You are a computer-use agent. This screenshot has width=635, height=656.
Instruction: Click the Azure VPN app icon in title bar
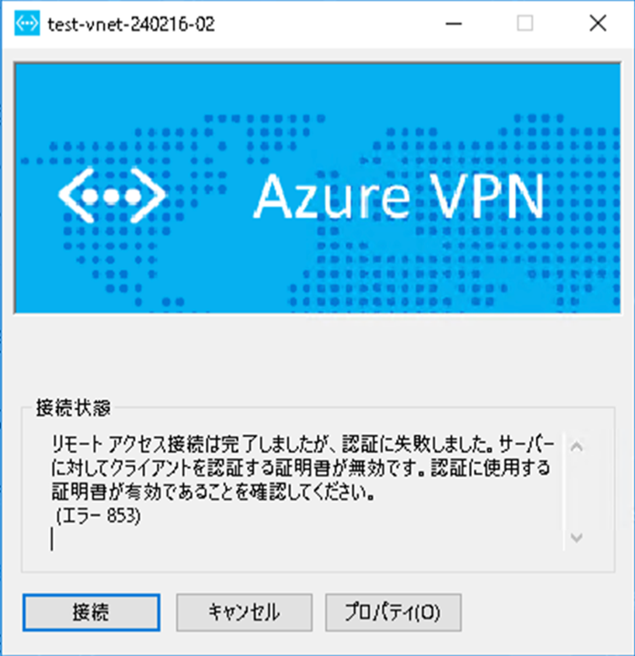pyautogui.click(x=28, y=25)
